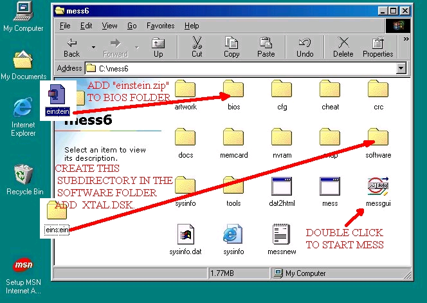Open the Recycle Bin

tap(24, 179)
